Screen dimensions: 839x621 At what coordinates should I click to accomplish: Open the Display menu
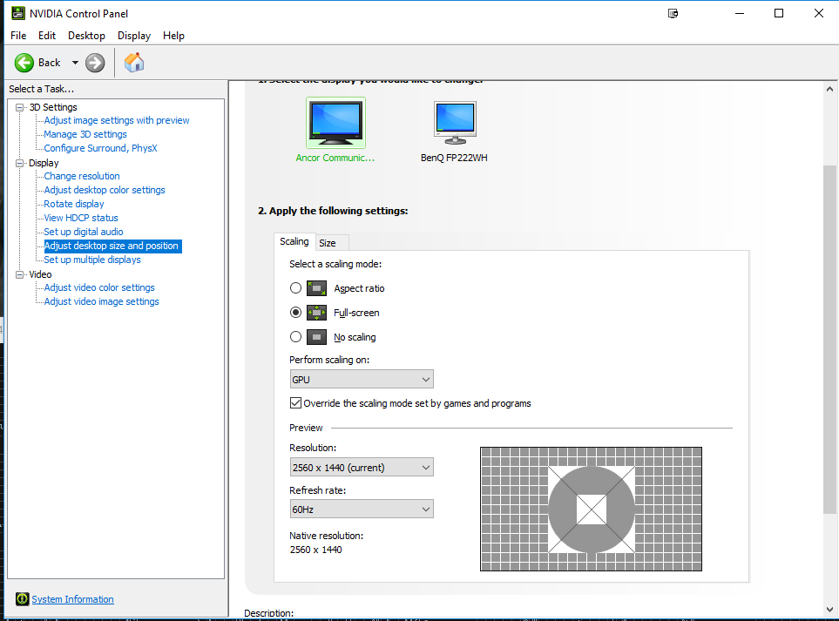pyautogui.click(x=134, y=36)
